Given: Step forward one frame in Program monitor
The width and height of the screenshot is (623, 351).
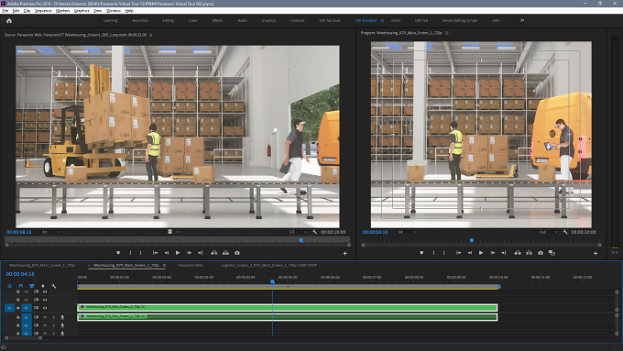Looking at the screenshot, I should tap(492, 253).
